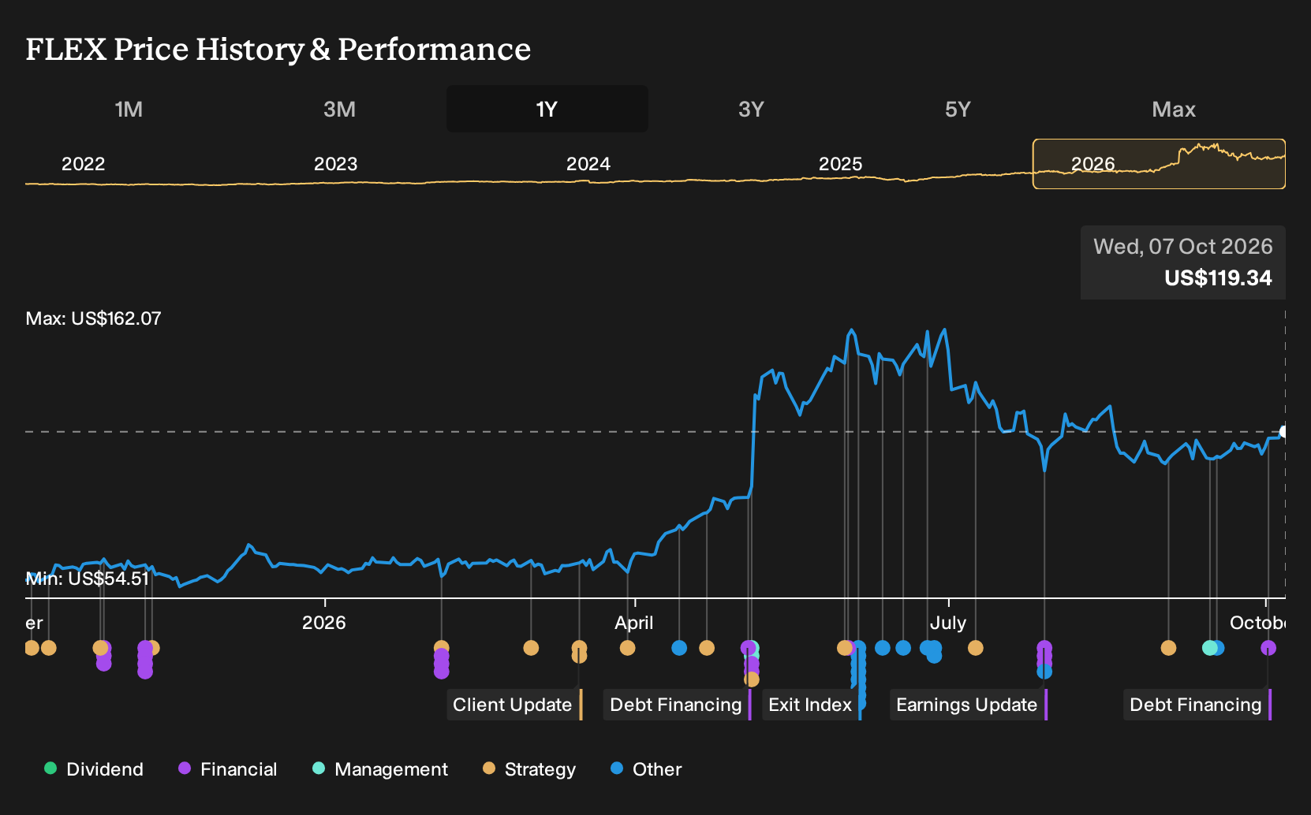Open the Debt Financing label under October
Screen dimensions: 1311x815
[1197, 705]
